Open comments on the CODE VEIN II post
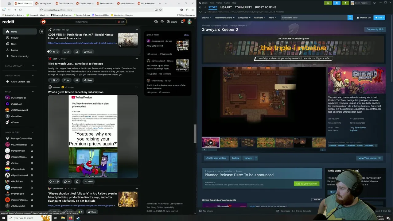Screen dimensions: 393x221 [67, 52]
